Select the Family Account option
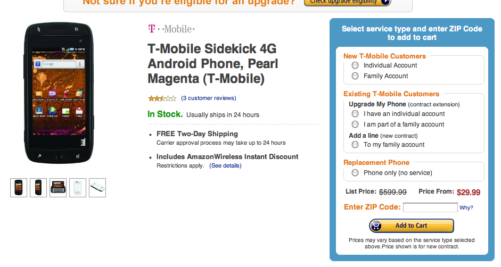This screenshot has width=501, height=267. tap(355, 76)
